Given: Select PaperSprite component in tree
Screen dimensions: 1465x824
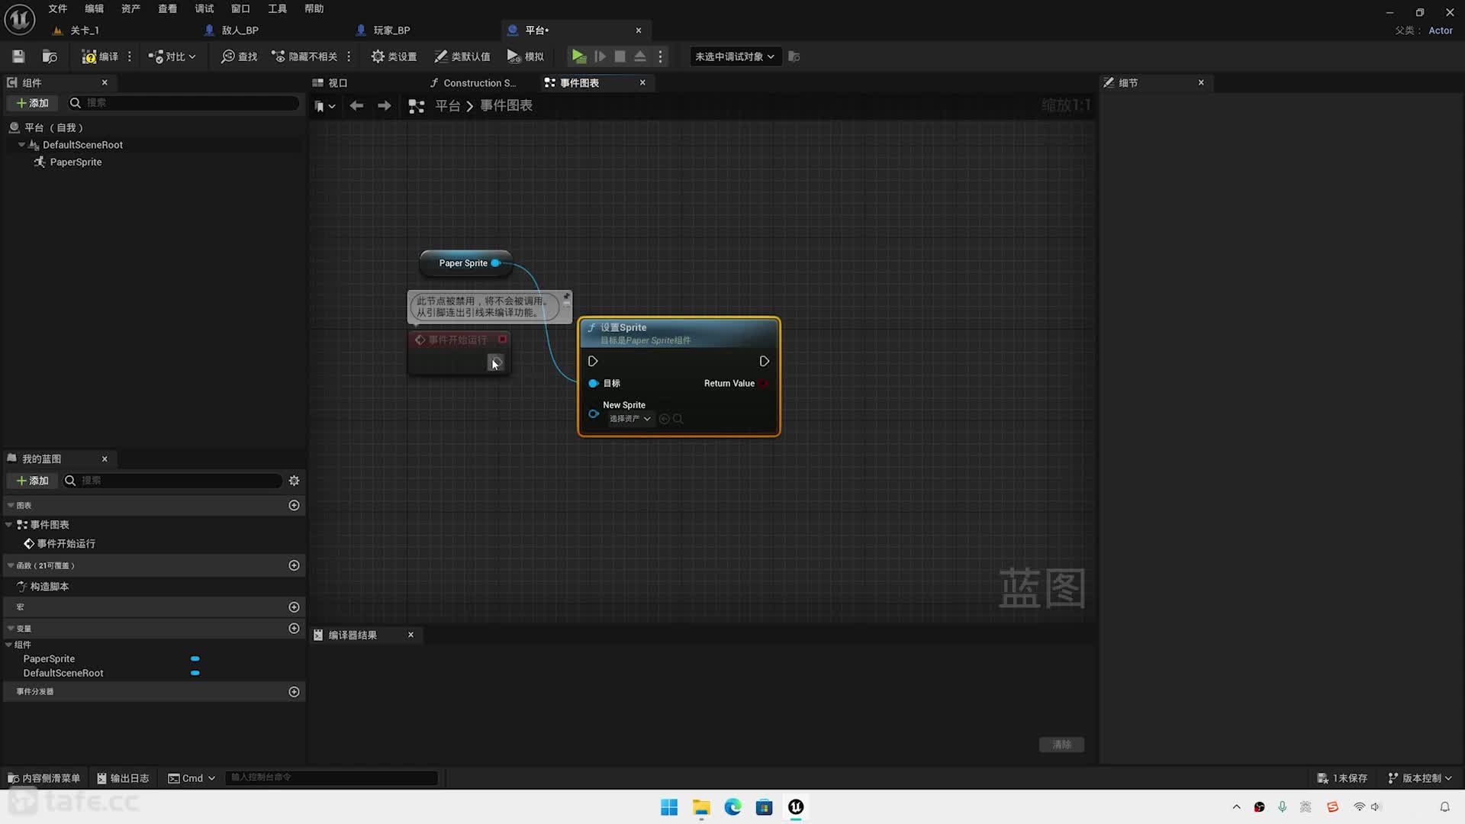Looking at the screenshot, I should tap(76, 162).
